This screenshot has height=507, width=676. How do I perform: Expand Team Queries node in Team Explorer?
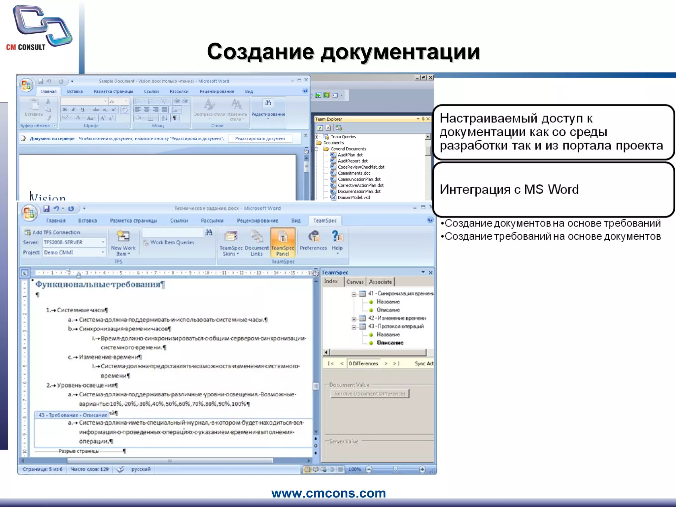[x=317, y=137]
